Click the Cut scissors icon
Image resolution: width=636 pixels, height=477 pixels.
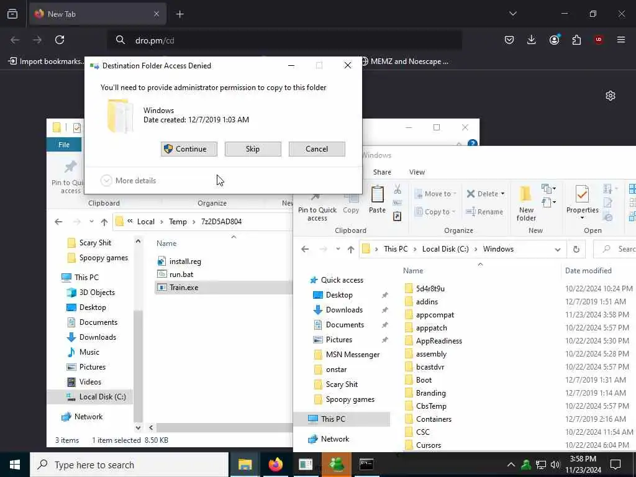[x=397, y=189]
